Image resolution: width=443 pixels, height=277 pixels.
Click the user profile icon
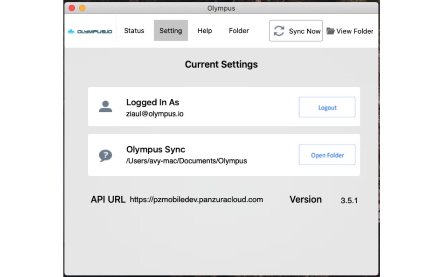click(x=105, y=107)
